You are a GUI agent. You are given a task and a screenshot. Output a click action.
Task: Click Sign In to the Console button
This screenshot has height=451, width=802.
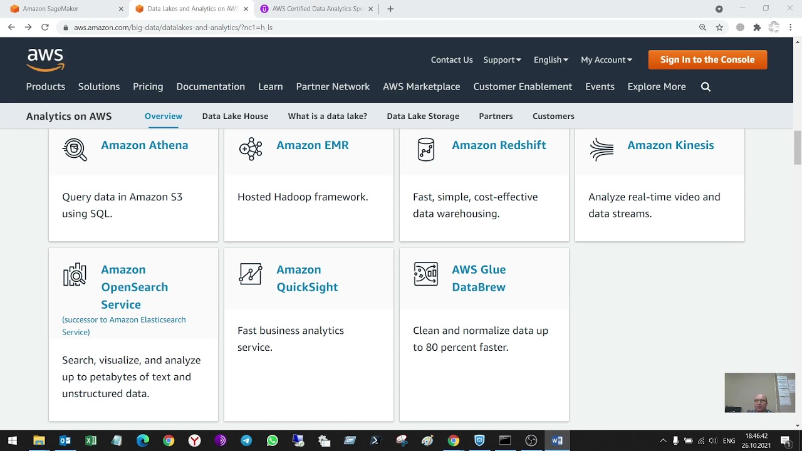tap(707, 60)
